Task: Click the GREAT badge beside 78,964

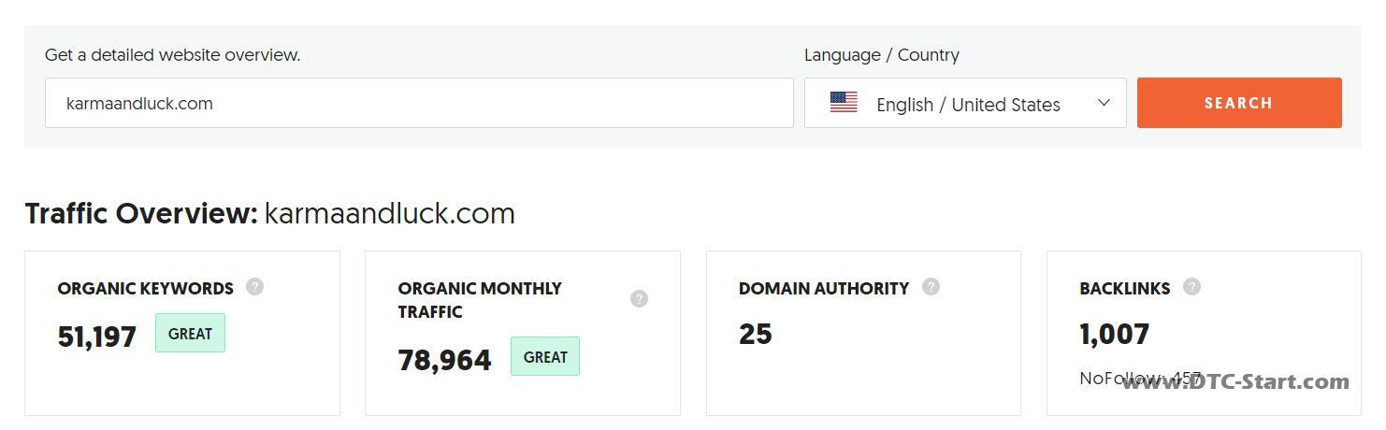Action: click(x=545, y=357)
